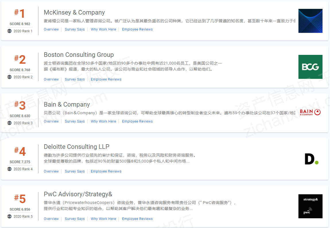This screenshot has height=228, width=330.
Task: Open McKinsey & Company Overview link
Action: 51,29
